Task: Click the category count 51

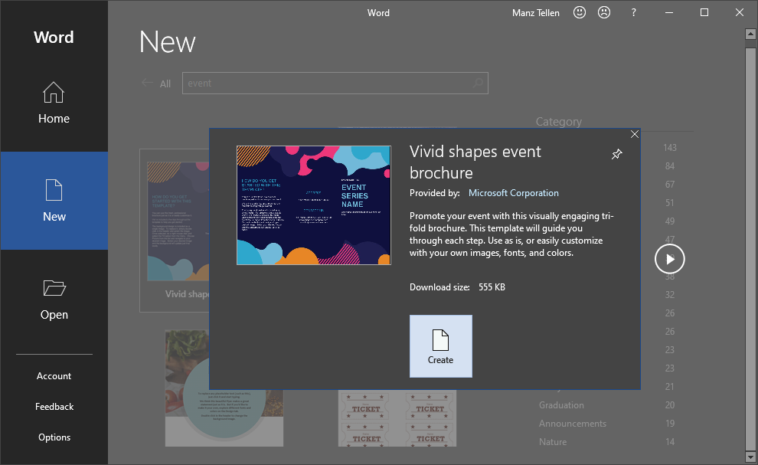Action: (x=669, y=203)
